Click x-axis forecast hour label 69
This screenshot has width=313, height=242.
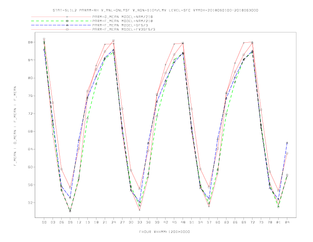(244, 222)
